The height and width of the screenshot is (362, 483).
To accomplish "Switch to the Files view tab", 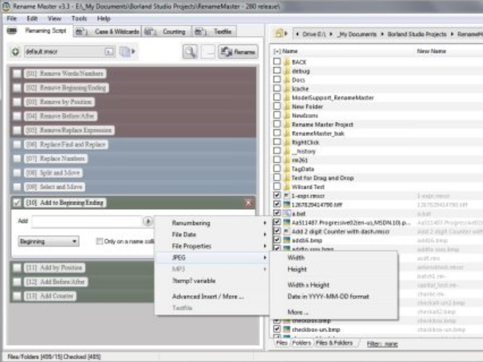I will tap(281, 343).
